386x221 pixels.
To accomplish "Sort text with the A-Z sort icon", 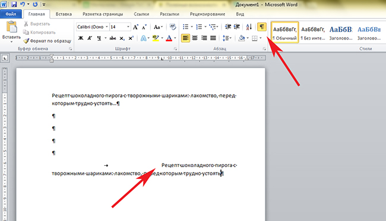I will pyautogui.click(x=249, y=27).
